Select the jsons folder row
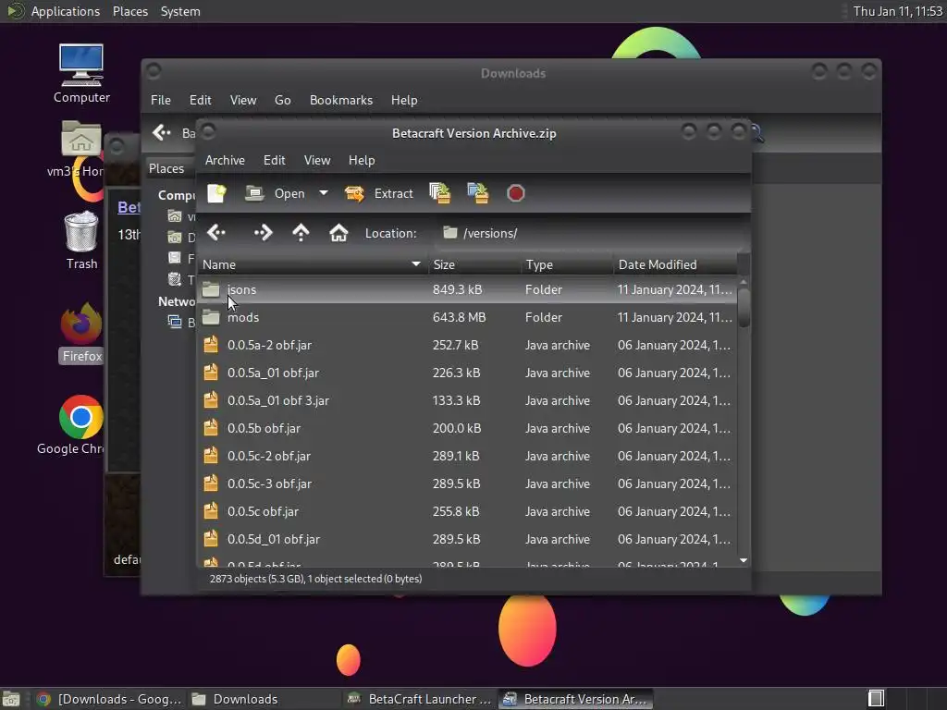Screen dimensions: 947x710 pos(467,289)
